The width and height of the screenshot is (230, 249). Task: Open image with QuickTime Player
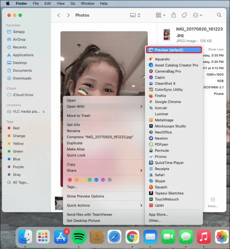click(174, 163)
